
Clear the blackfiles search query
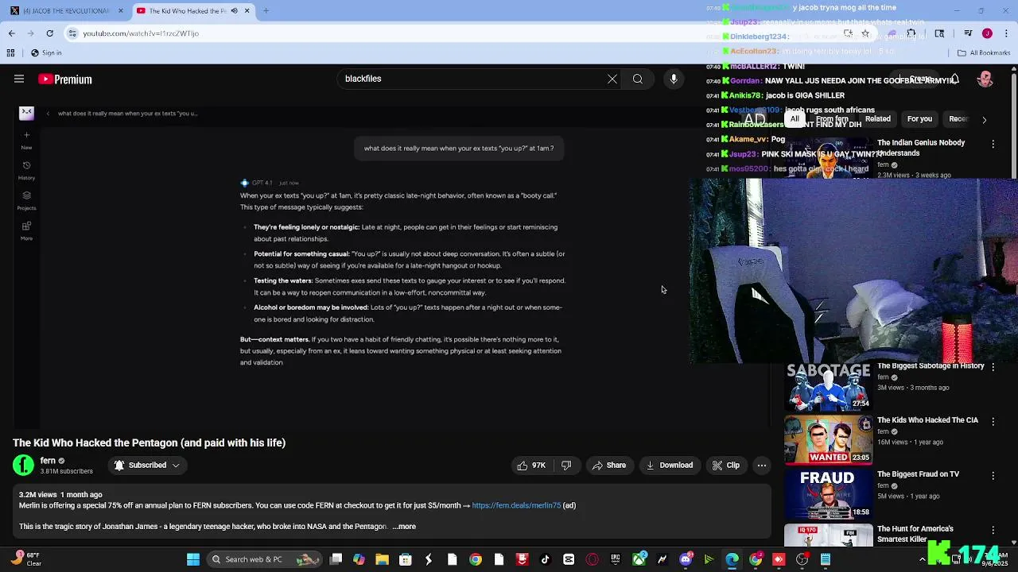point(612,79)
